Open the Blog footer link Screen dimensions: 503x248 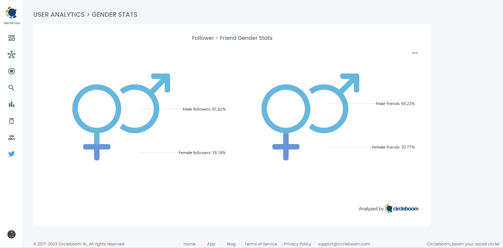(x=231, y=244)
